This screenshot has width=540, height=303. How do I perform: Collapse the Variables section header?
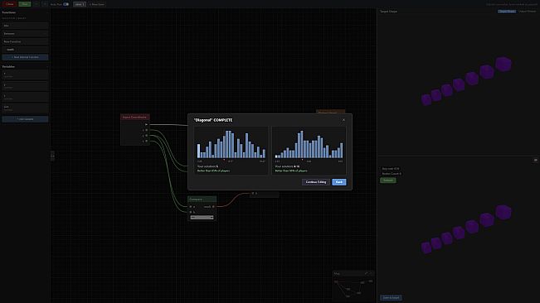(25, 67)
